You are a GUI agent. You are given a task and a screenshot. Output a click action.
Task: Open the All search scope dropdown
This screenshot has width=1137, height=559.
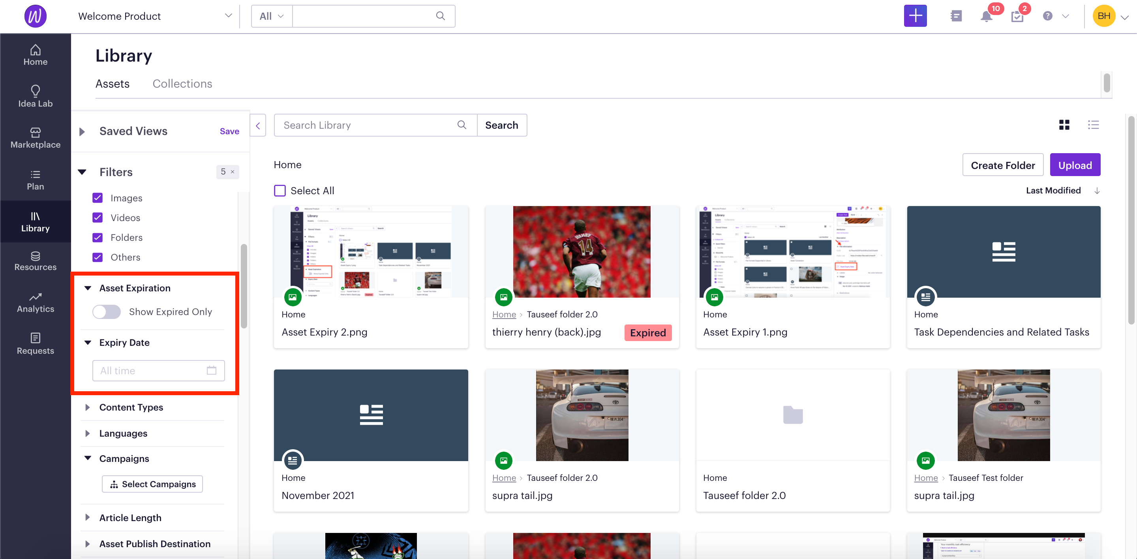(272, 16)
